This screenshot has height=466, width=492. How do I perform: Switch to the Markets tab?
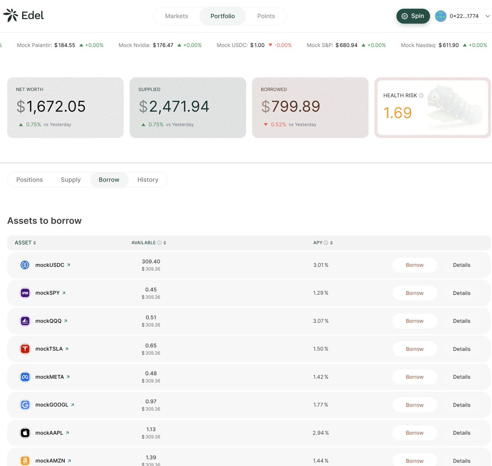(176, 16)
